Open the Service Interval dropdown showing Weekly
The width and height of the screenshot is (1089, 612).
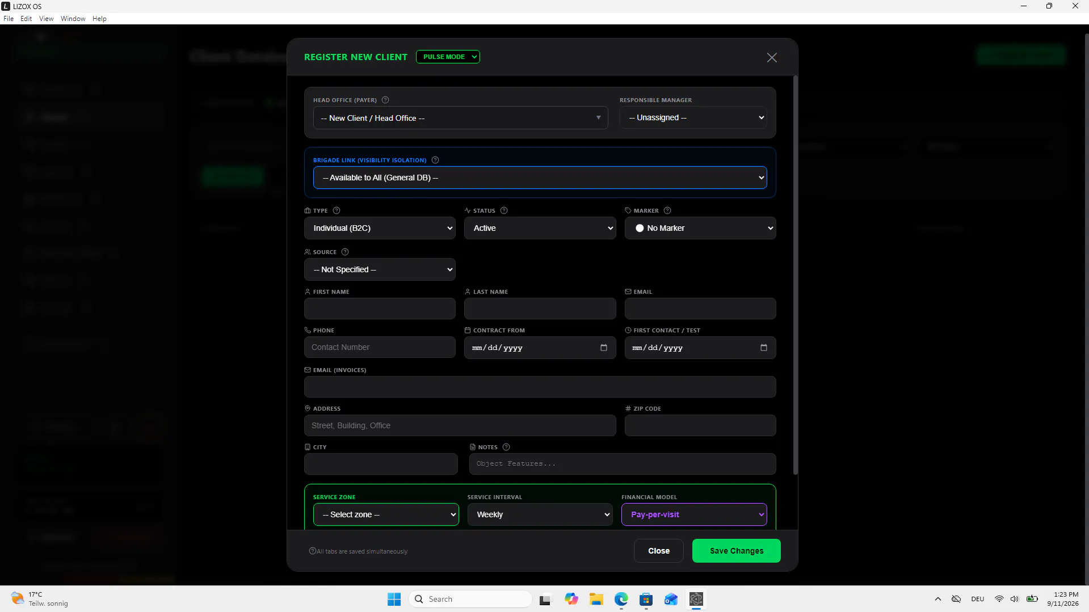point(540,514)
